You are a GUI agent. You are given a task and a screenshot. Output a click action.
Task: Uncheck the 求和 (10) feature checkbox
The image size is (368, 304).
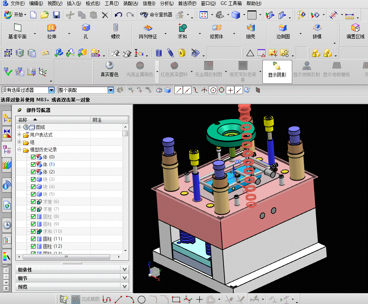33,231
